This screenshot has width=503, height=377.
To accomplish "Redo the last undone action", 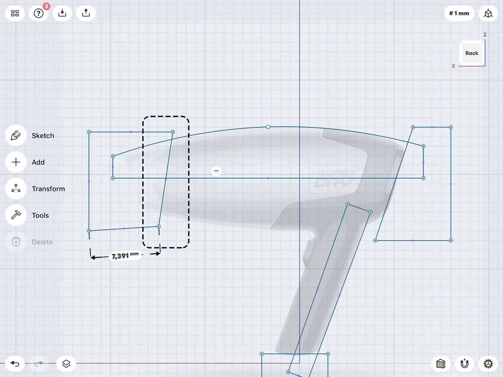I will [39, 364].
